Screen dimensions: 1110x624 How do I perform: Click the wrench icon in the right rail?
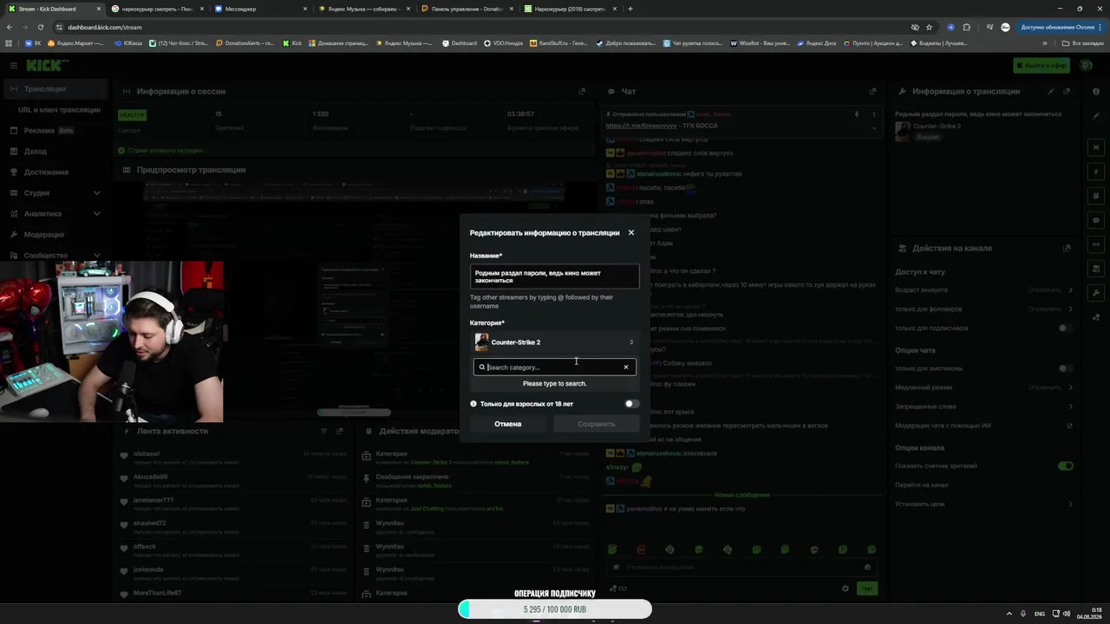1097,293
